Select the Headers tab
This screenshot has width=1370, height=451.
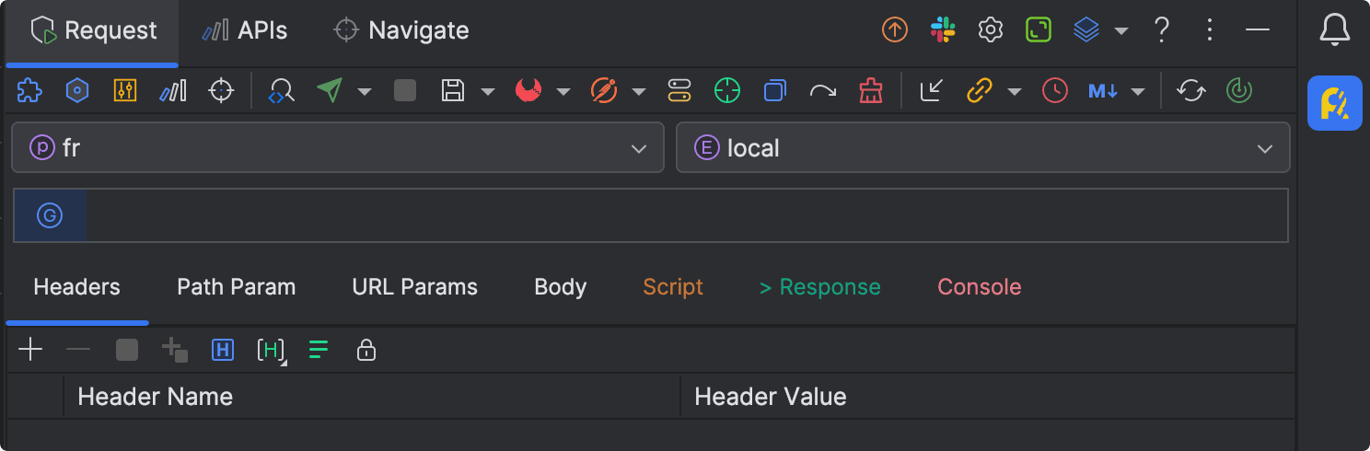pyautogui.click(x=77, y=287)
